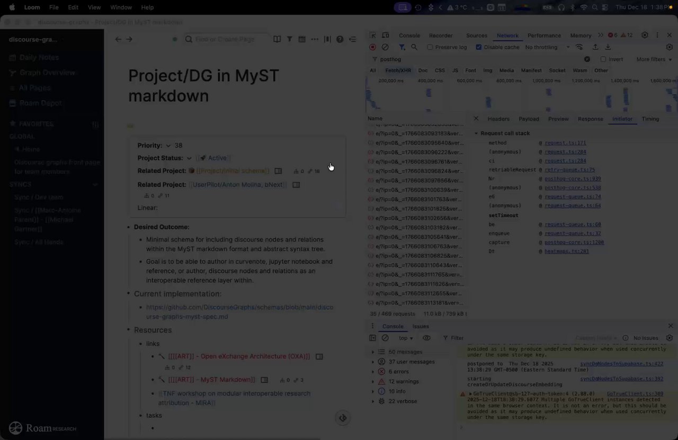Expand the 12 warnings console group
The height and width of the screenshot is (440, 678).
point(373,381)
